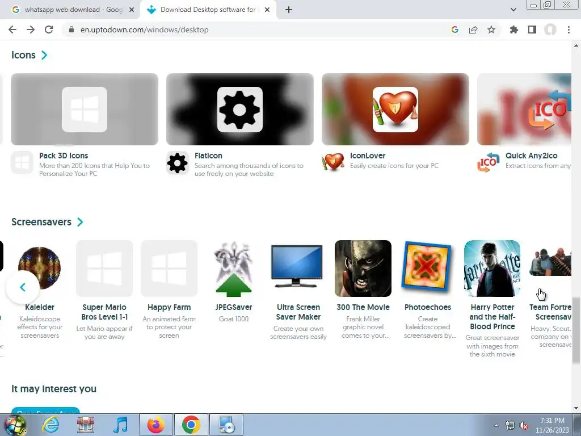Close the whatsapp web download tab
Image resolution: width=581 pixels, height=436 pixels.
pos(132,10)
